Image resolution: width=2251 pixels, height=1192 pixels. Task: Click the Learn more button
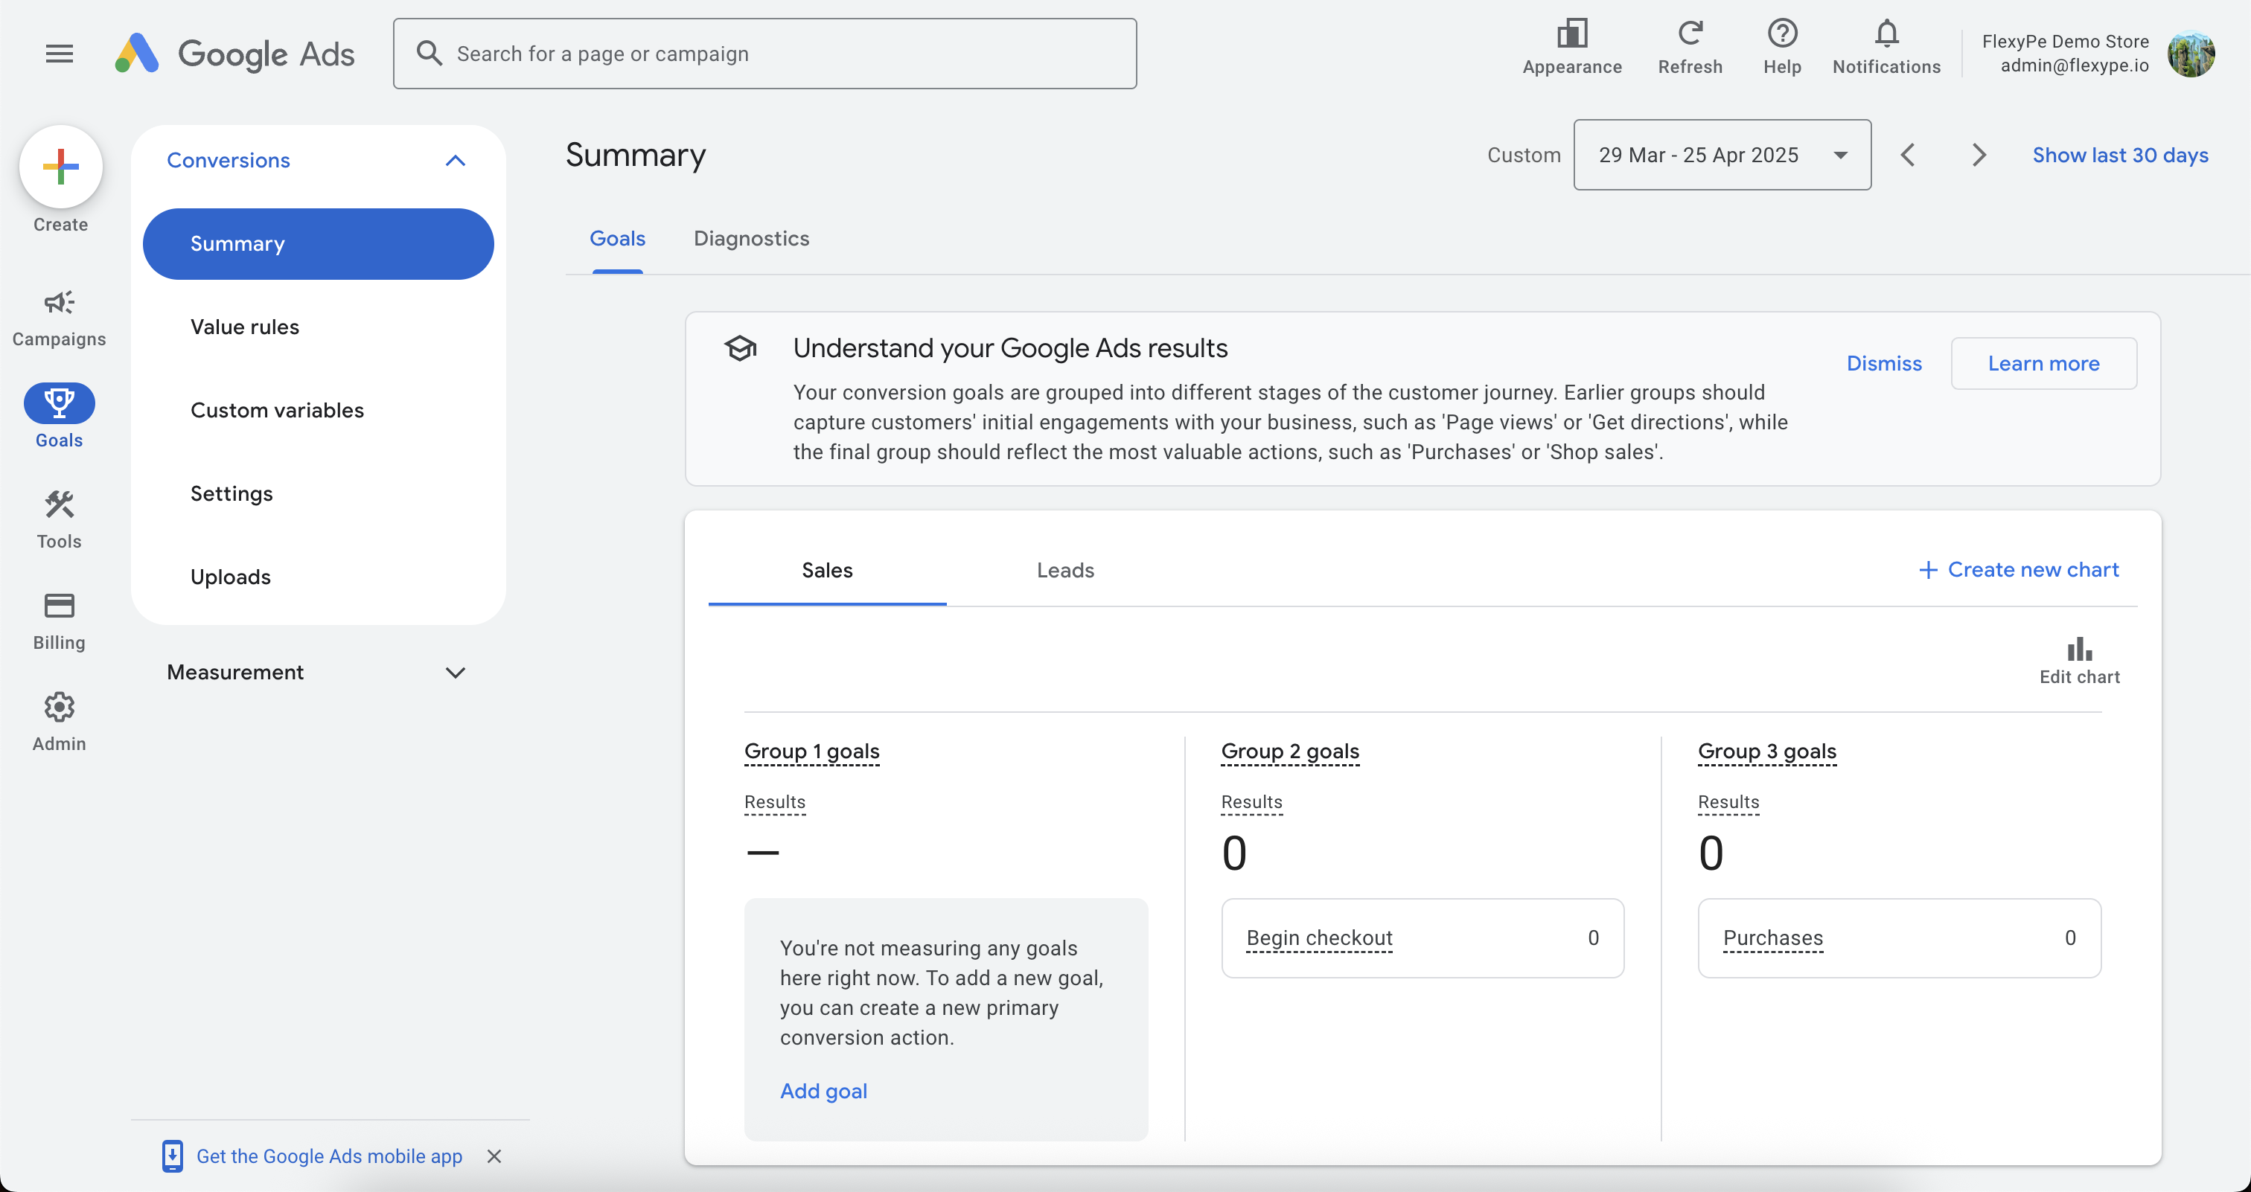2042,363
